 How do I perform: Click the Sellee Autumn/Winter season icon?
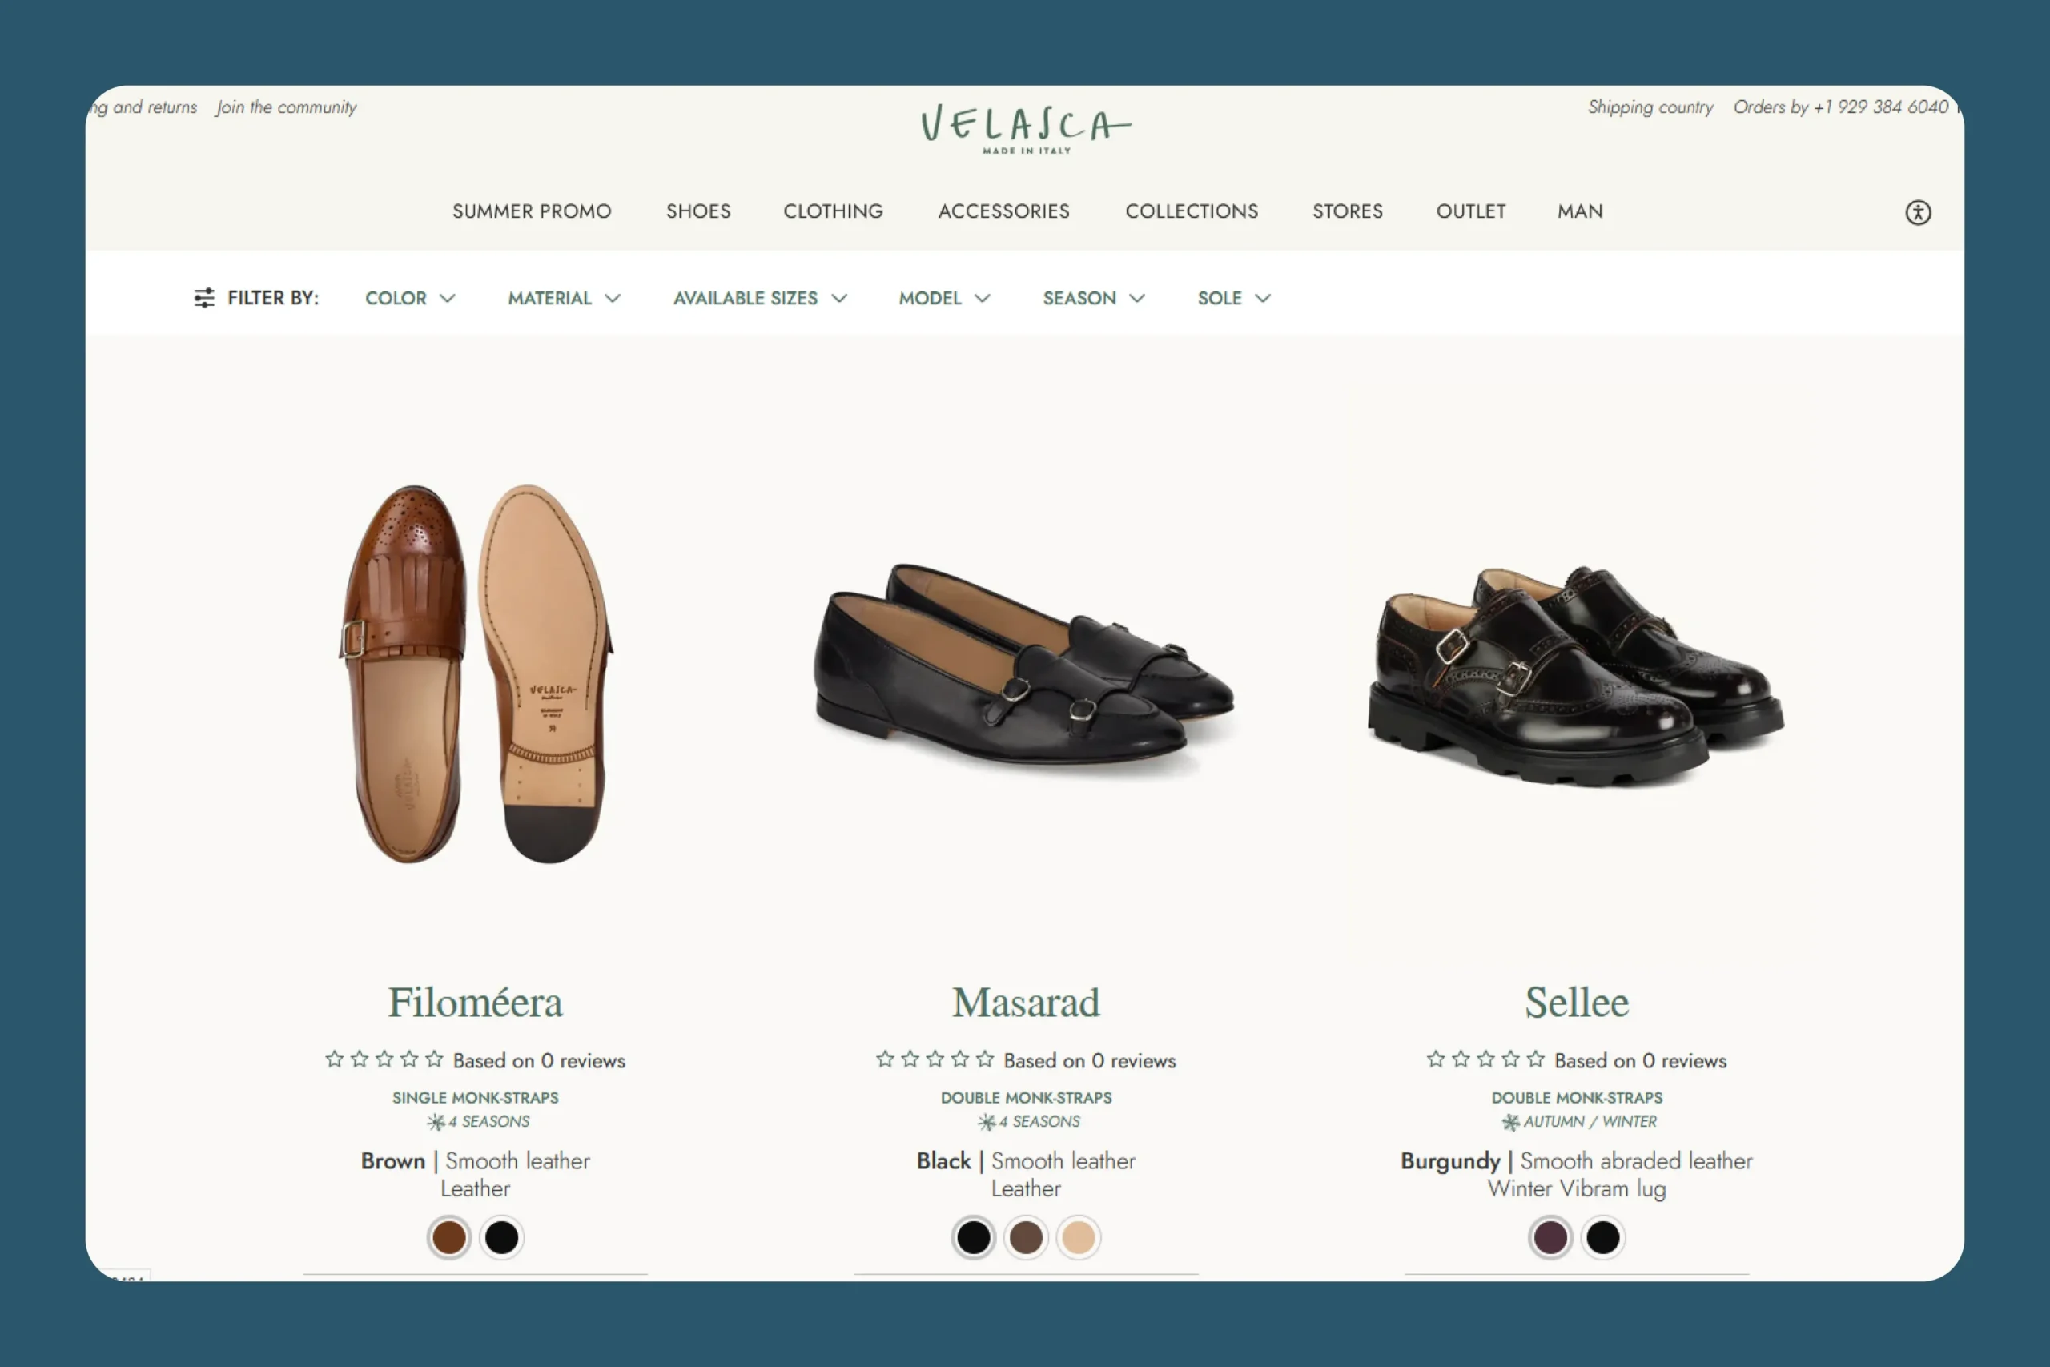1510,1122
